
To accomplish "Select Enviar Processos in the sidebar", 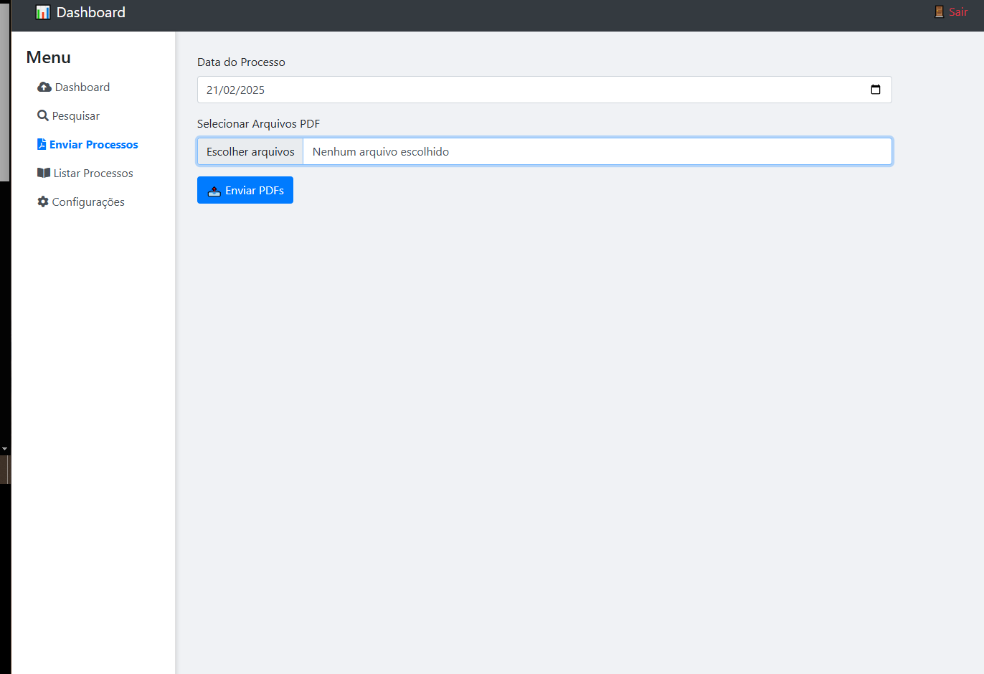I will coord(94,144).
